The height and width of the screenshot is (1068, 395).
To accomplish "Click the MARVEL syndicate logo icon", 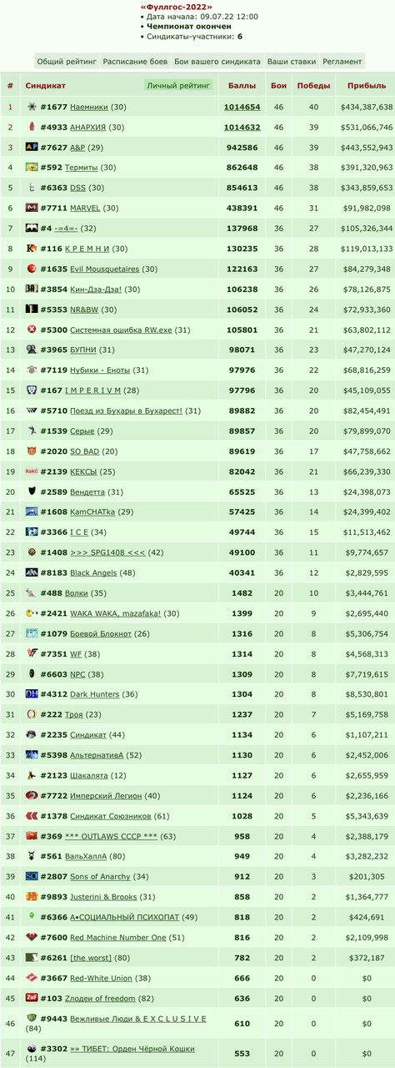I will pyautogui.click(x=32, y=208).
